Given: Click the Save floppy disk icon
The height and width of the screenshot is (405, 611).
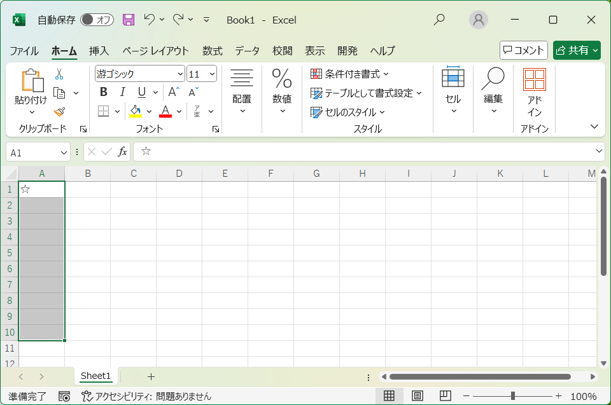Looking at the screenshot, I should click(129, 20).
